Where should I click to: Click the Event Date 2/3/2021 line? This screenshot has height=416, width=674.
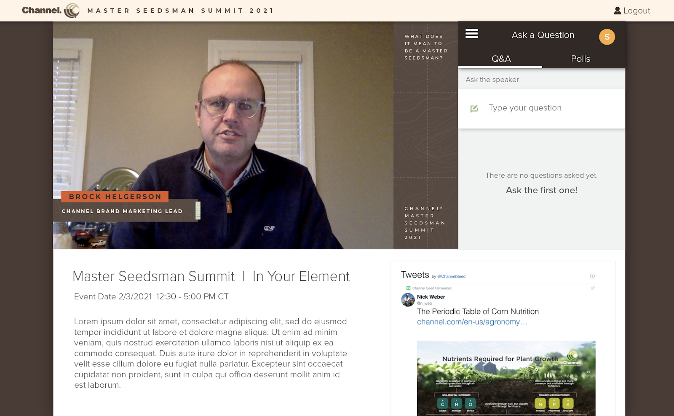[151, 297]
